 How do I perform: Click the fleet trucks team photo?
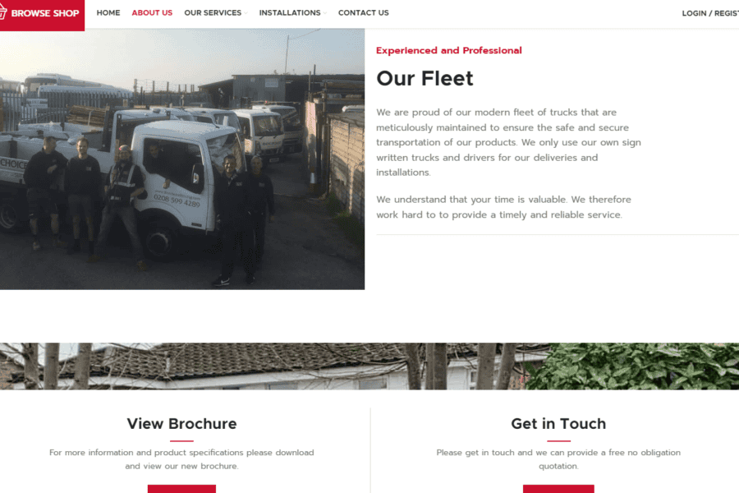(182, 159)
